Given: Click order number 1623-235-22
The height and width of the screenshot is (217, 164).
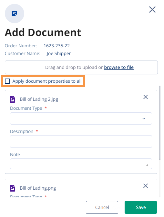Looking at the screenshot, I should (x=56, y=46).
